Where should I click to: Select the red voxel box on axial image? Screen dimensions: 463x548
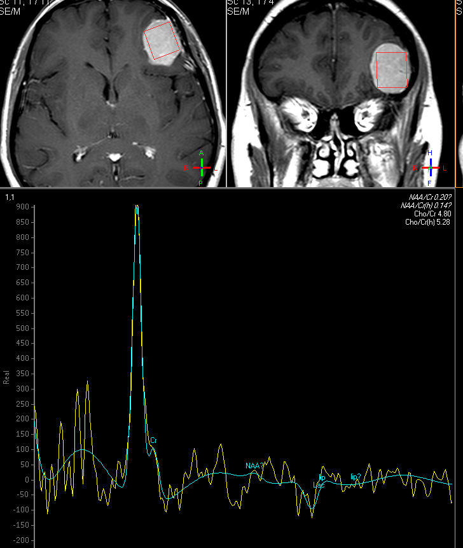pos(163,41)
